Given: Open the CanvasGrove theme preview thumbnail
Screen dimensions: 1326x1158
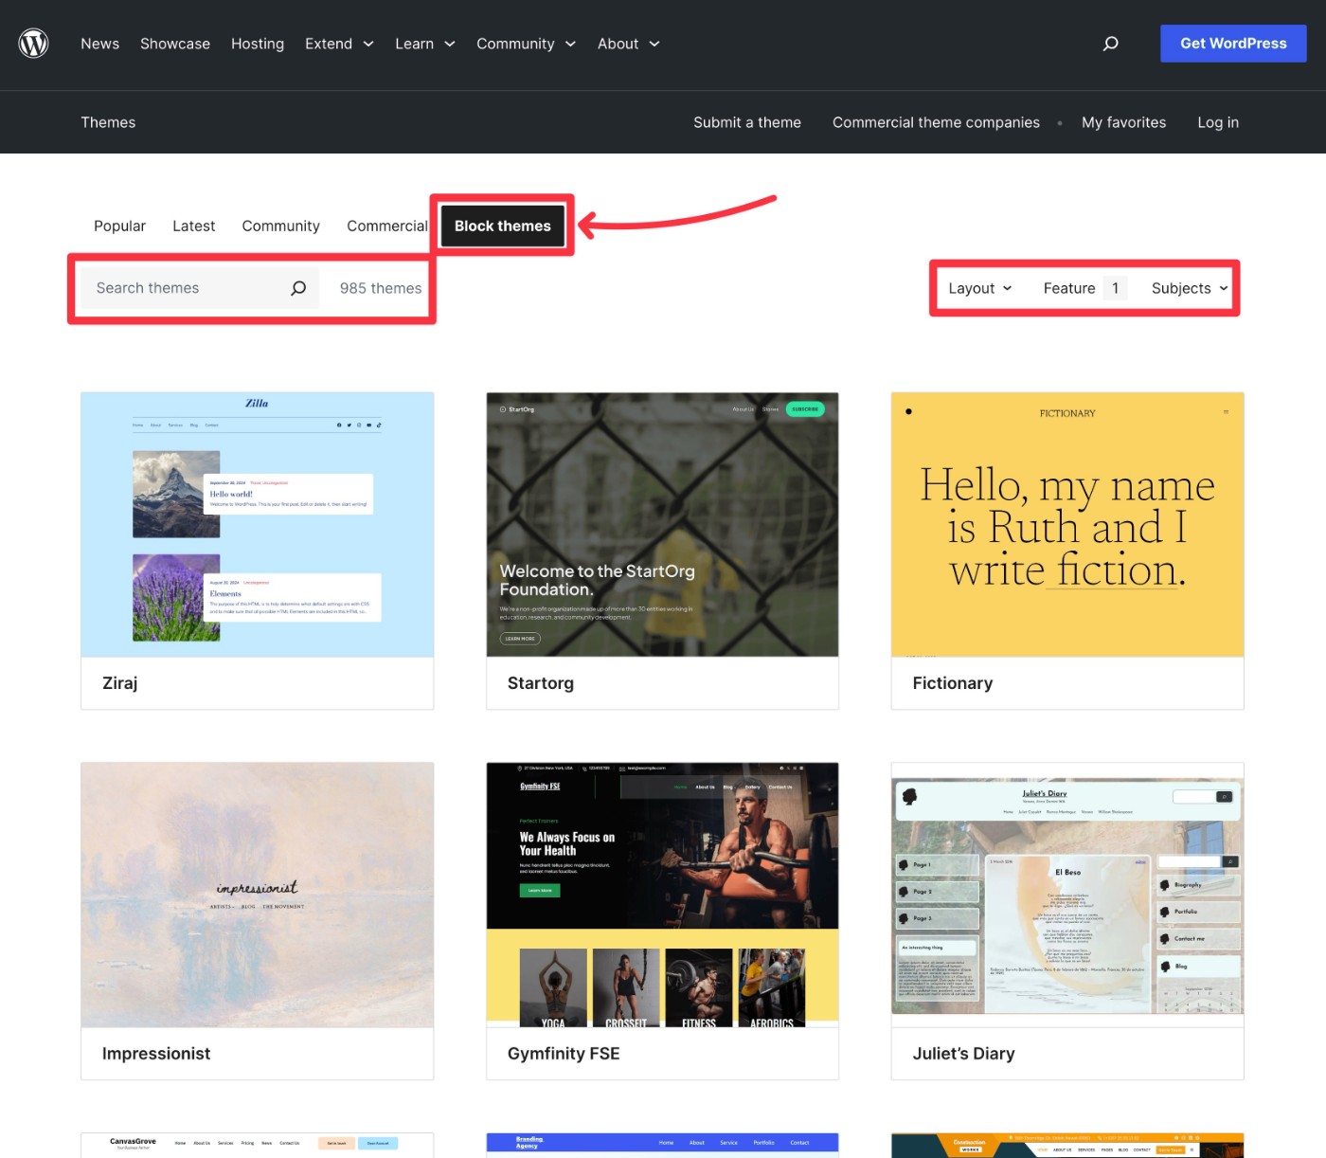Looking at the screenshot, I should 258,1145.
